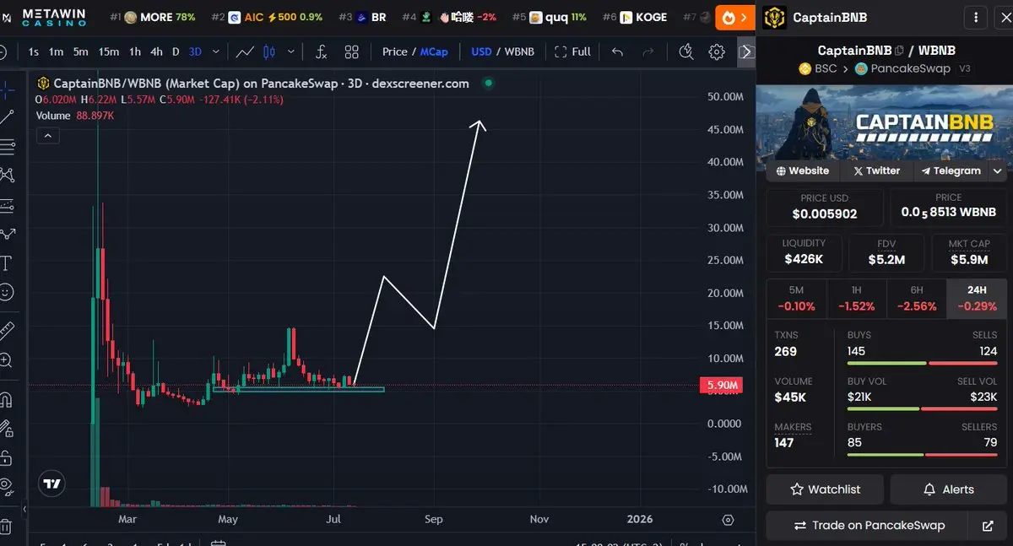Toggle stay-in-drawing-mode pencil lock

point(6,429)
